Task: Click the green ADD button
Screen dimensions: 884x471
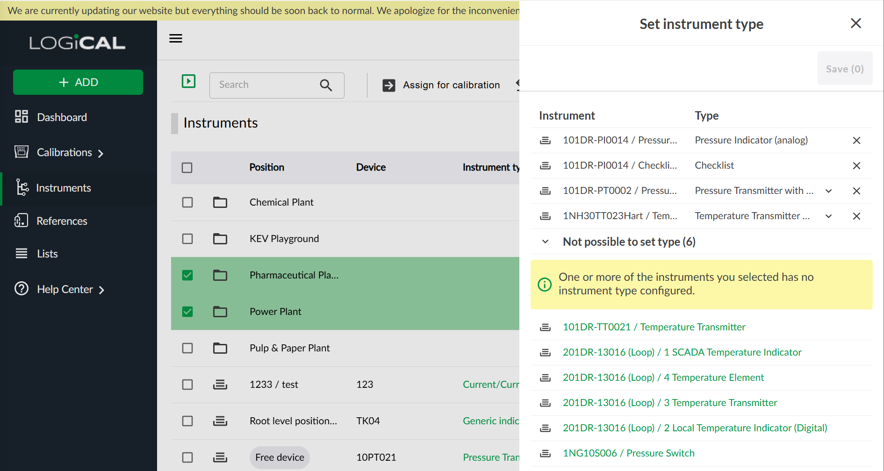Action: coord(78,82)
